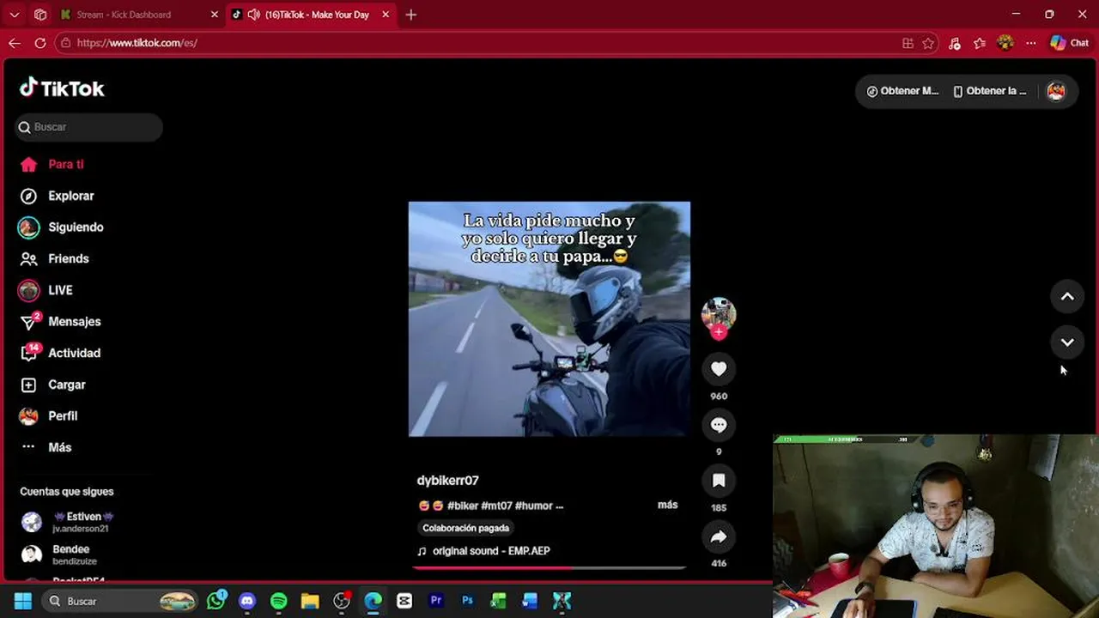This screenshot has height=618, width=1099.
Task: Close the TikTok tab
Action: (386, 15)
